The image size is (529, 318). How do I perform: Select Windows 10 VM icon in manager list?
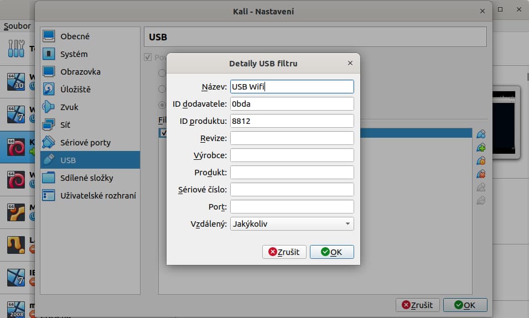(16, 82)
